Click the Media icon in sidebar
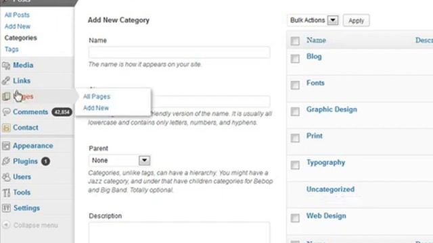This screenshot has height=243, width=433. pyautogui.click(x=6, y=65)
